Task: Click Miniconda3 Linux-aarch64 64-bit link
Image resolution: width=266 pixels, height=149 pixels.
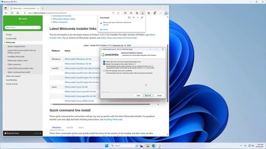Action: point(80,91)
